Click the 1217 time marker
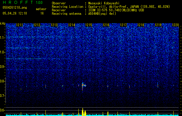 click(123, 25)
